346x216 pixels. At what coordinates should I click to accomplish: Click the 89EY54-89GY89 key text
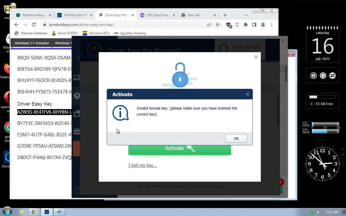coord(44,69)
